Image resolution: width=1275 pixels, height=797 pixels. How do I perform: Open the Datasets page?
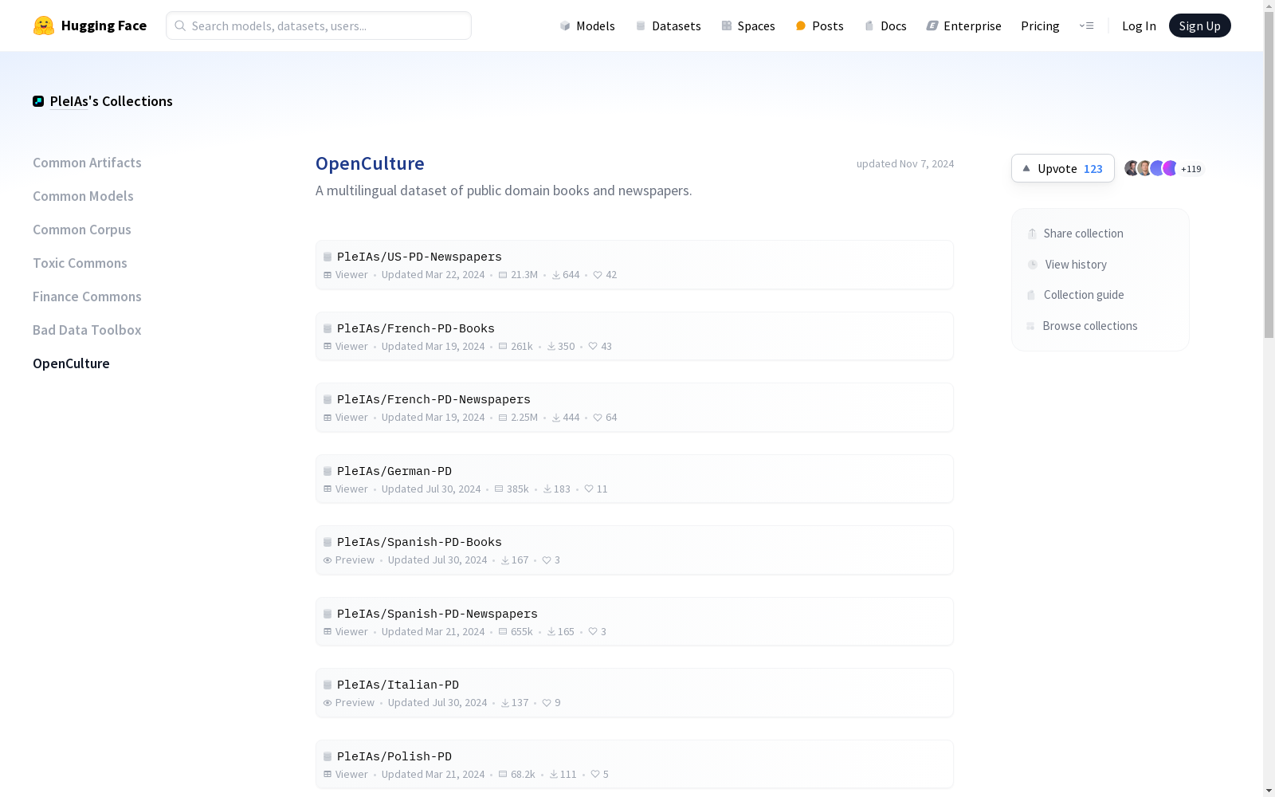pos(668,26)
